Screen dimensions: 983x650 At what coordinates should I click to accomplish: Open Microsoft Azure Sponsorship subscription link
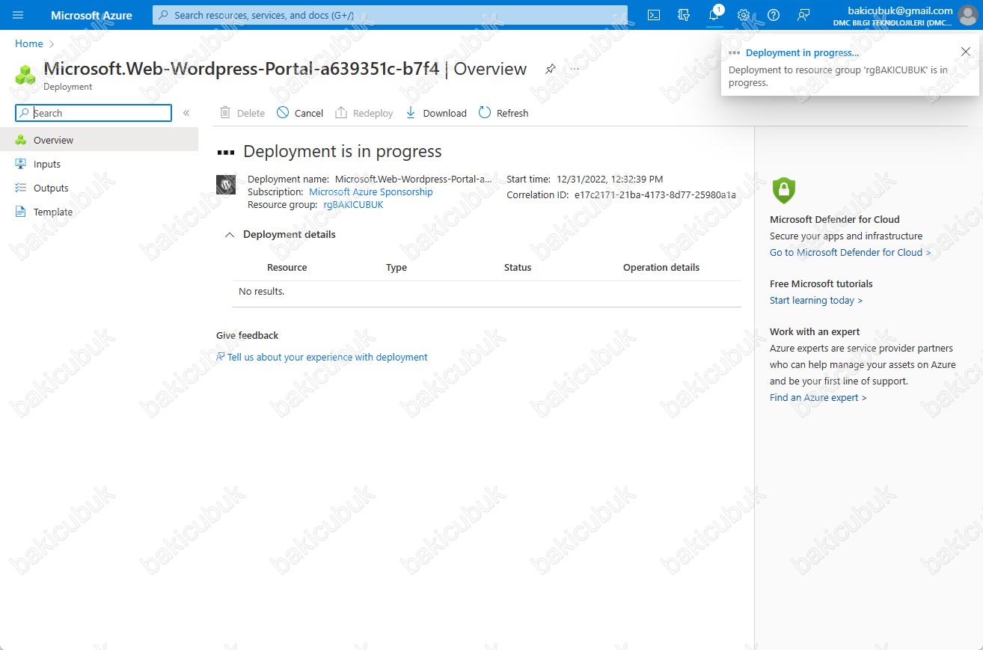[x=371, y=192]
